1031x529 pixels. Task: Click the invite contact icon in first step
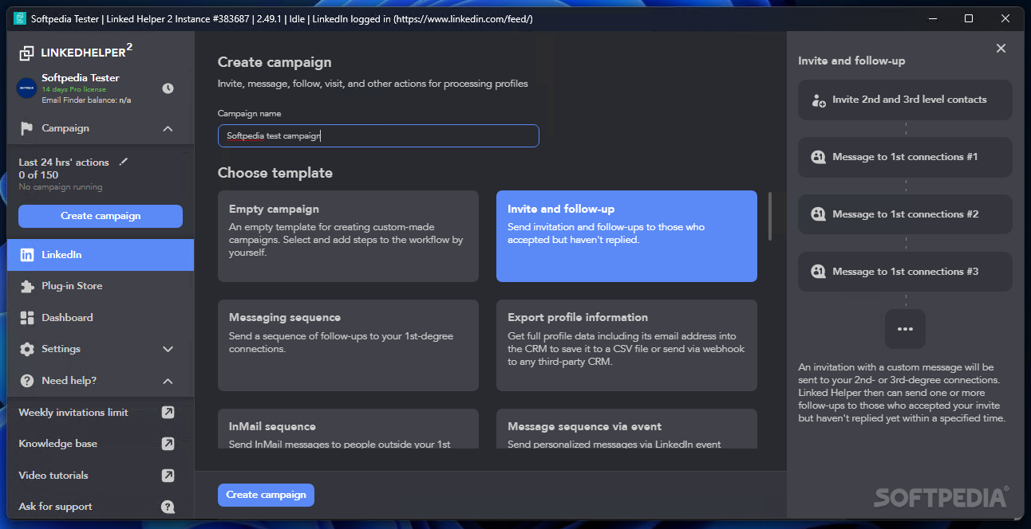point(818,100)
